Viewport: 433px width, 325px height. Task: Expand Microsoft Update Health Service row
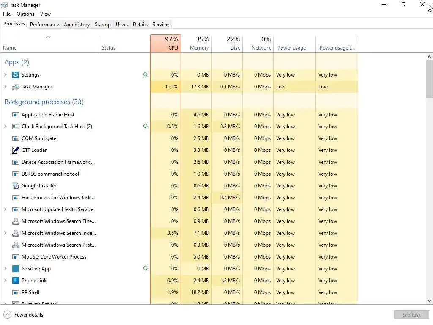click(x=5, y=209)
